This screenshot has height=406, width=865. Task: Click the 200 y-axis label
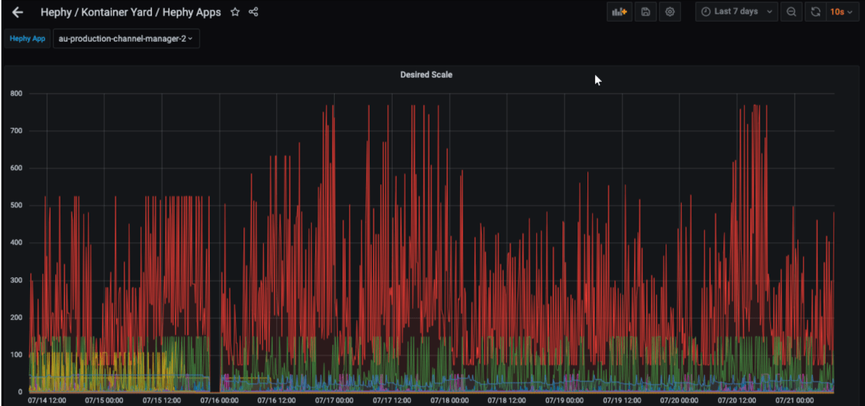point(16,317)
